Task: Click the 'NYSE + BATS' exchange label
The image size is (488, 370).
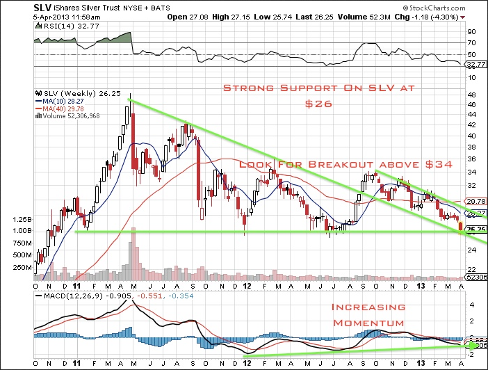Action: [x=146, y=8]
